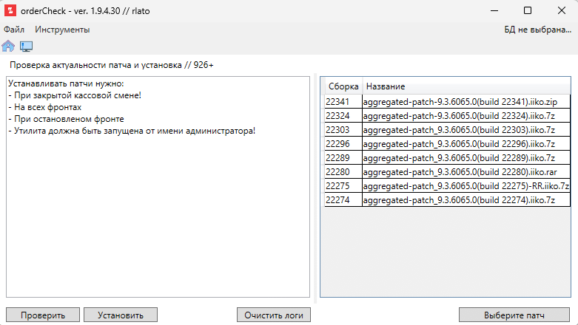This screenshot has height=325, width=578.
Task: Select patch row with build 22303
Action: (446, 129)
